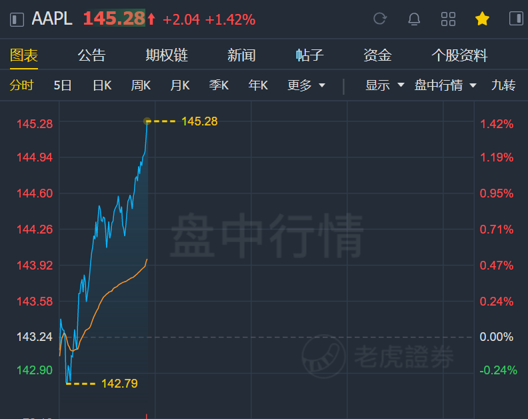Image resolution: width=528 pixels, height=419 pixels.
Task: Toggle the right side panel icon
Action: point(516,19)
